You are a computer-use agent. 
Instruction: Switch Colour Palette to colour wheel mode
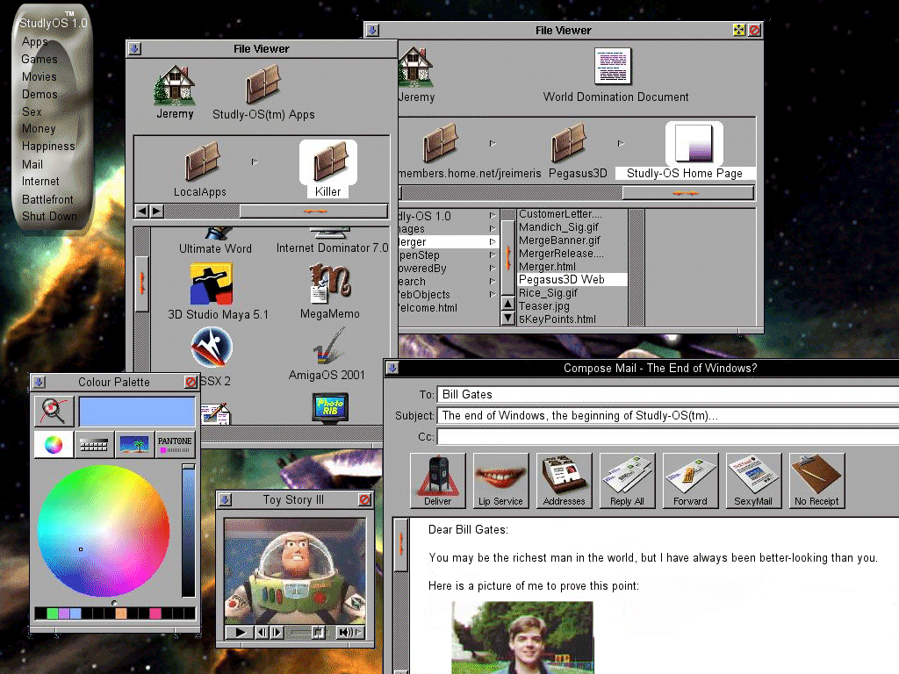point(54,444)
